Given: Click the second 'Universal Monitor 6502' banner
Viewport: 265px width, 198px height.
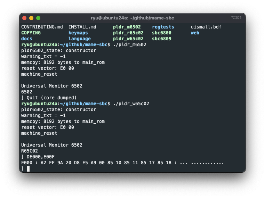Looking at the screenshot, I should coord(52,145).
